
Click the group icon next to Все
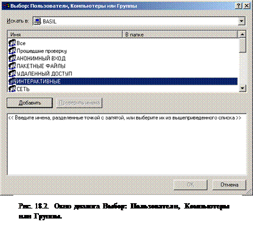click(x=12, y=43)
